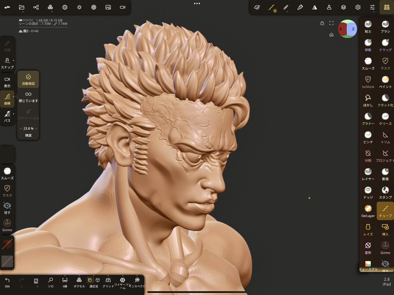Select the 分割 (Split) tool

pyautogui.click(x=368, y=156)
